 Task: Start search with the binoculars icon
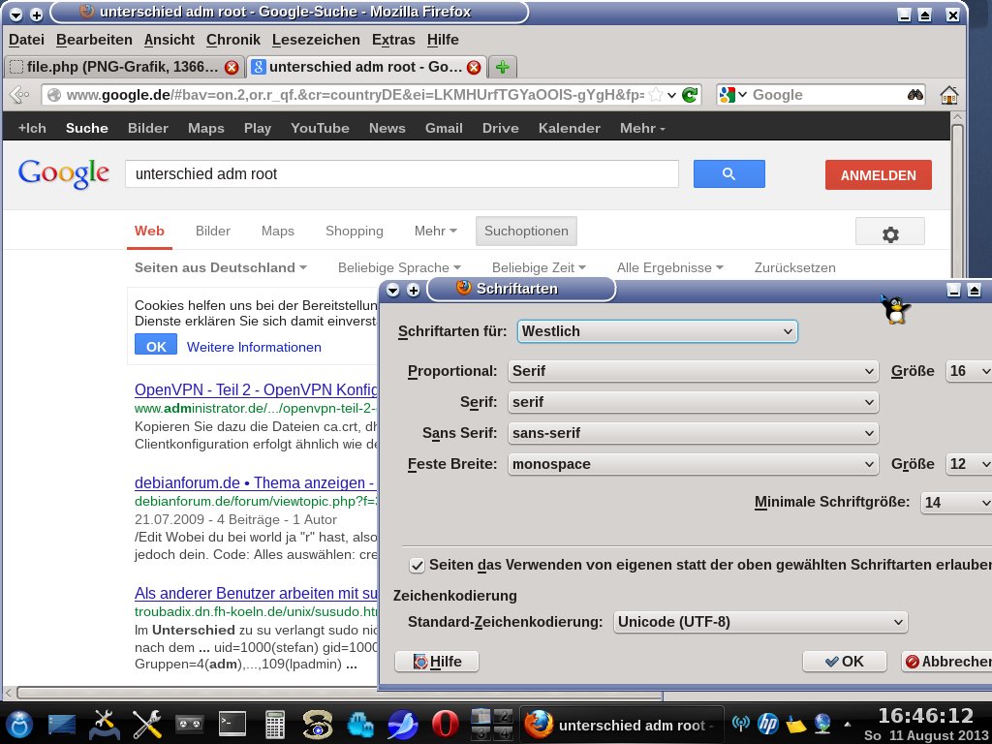tap(914, 95)
